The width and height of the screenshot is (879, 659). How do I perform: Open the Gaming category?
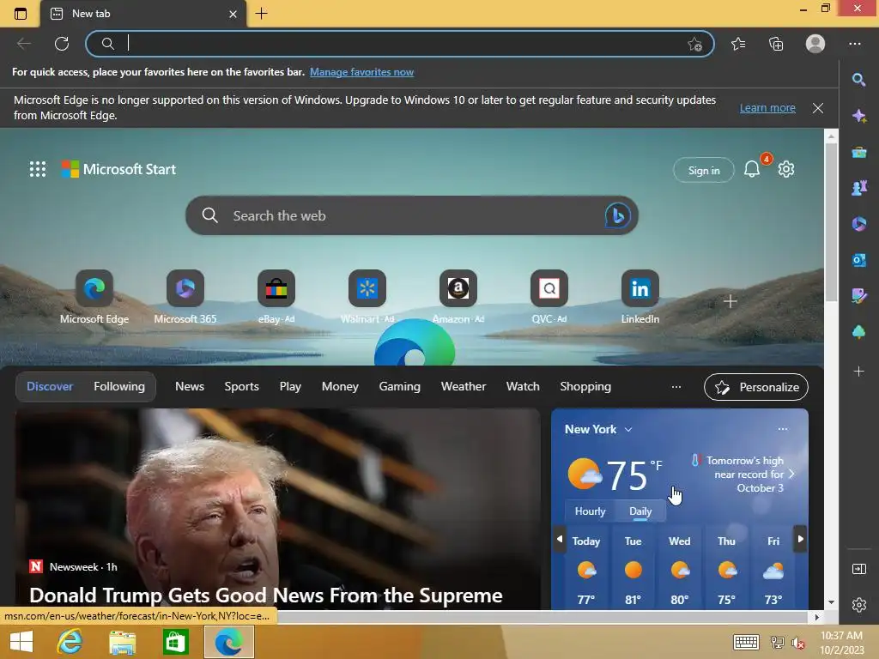[x=400, y=387]
